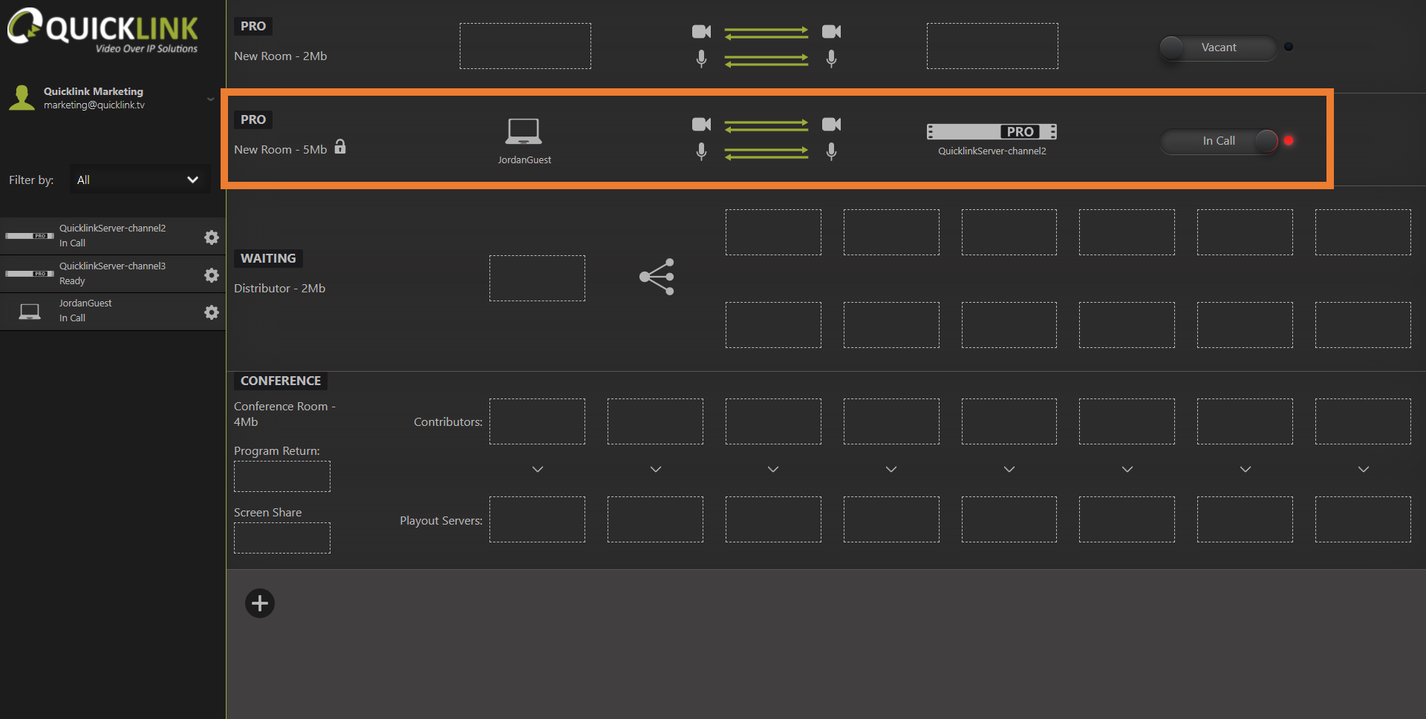Click the first Contributors slot

pyautogui.click(x=537, y=421)
